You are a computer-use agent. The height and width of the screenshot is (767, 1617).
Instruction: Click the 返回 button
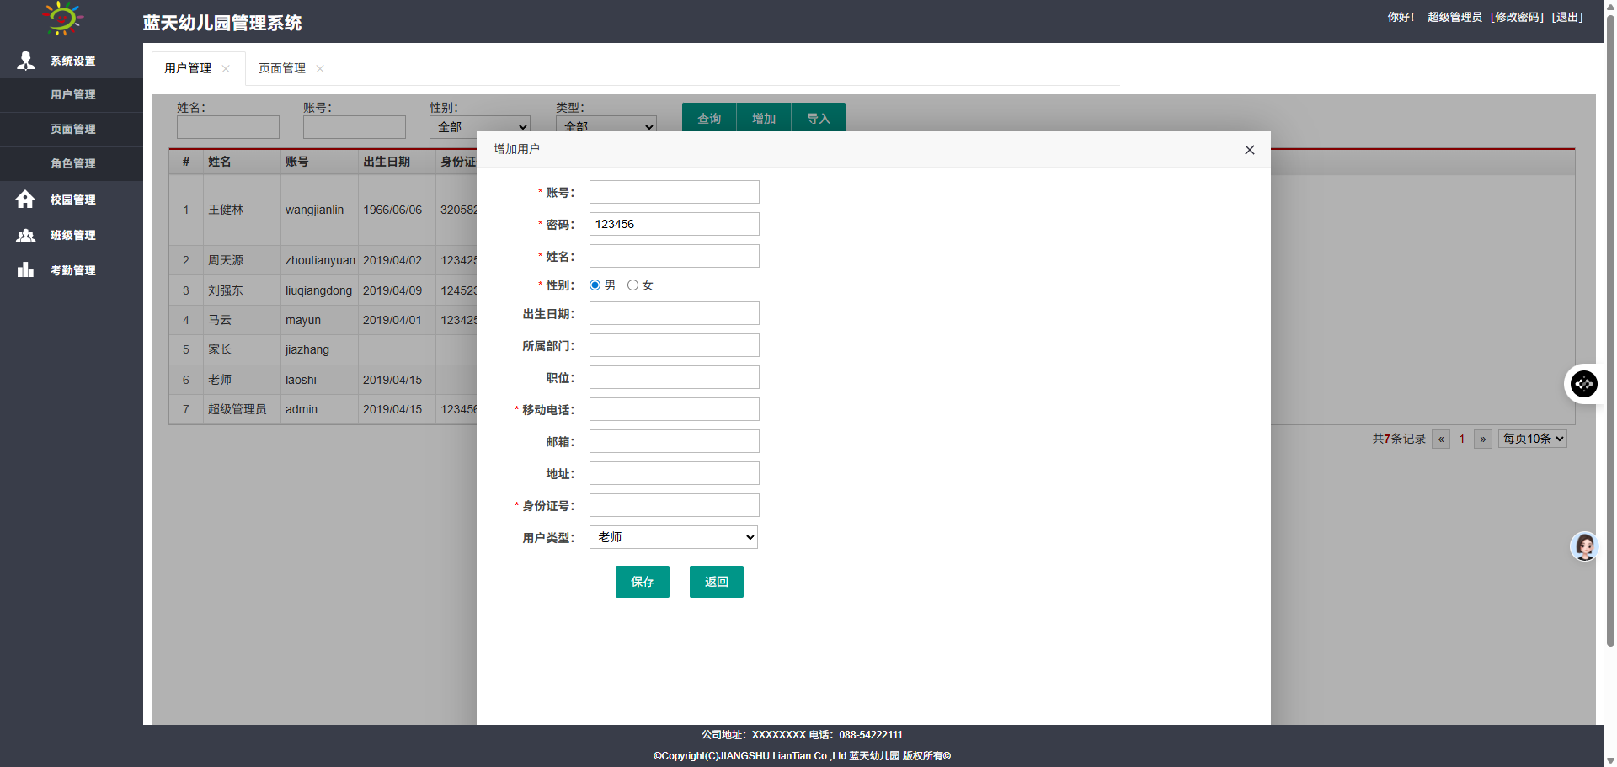pos(716,582)
